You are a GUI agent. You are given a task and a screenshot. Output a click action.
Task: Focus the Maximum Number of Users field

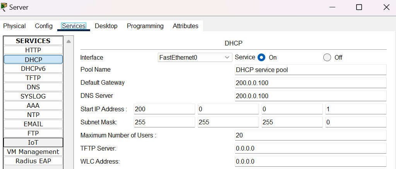point(311,135)
